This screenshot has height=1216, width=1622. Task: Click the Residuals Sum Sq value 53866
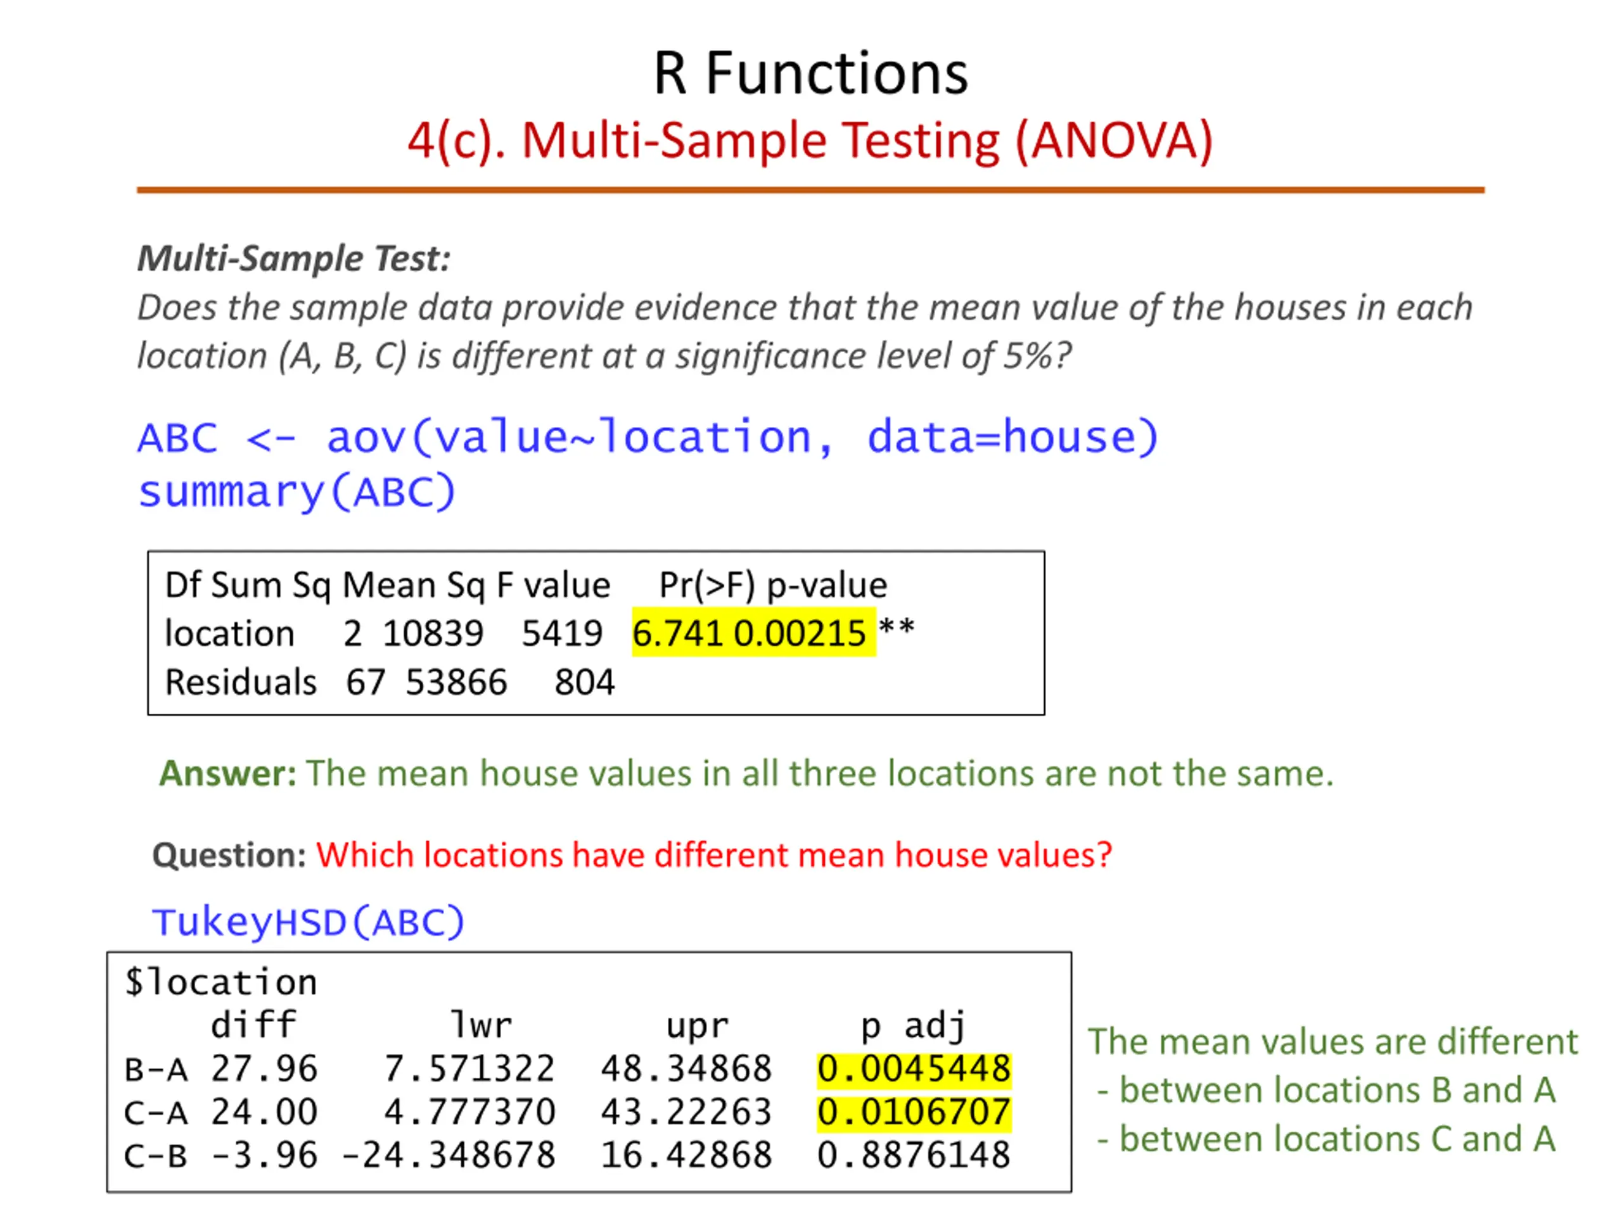pyautogui.click(x=456, y=681)
